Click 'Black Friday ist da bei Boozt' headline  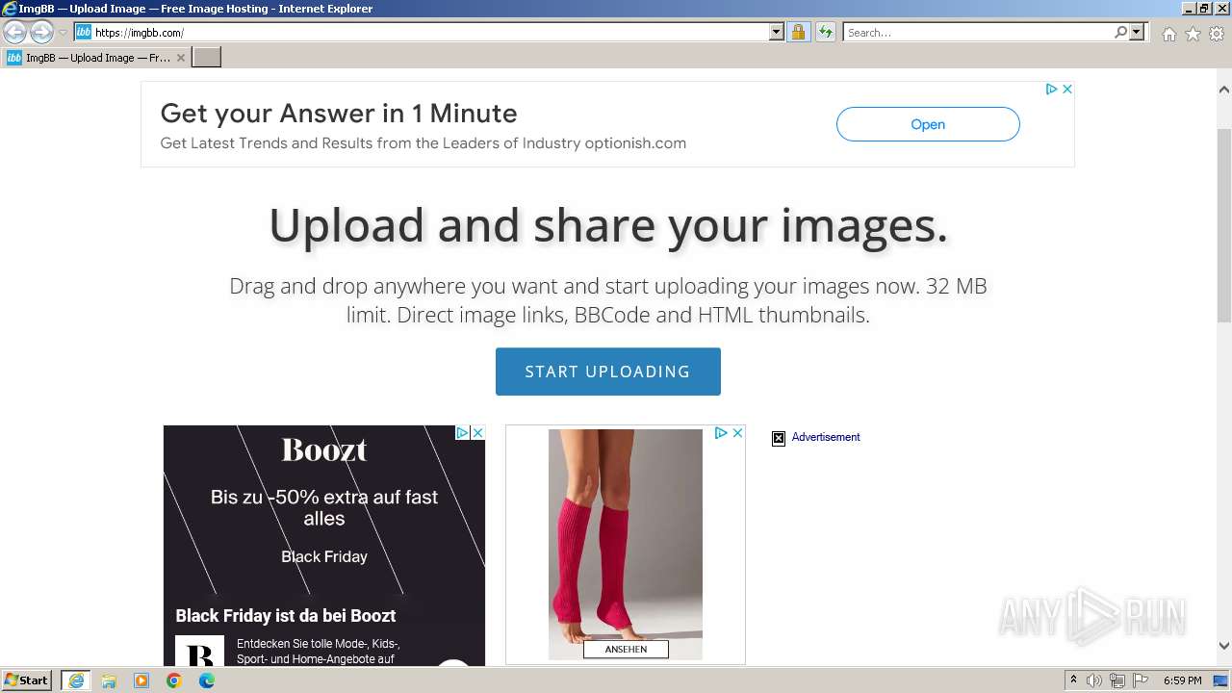pyautogui.click(x=286, y=616)
